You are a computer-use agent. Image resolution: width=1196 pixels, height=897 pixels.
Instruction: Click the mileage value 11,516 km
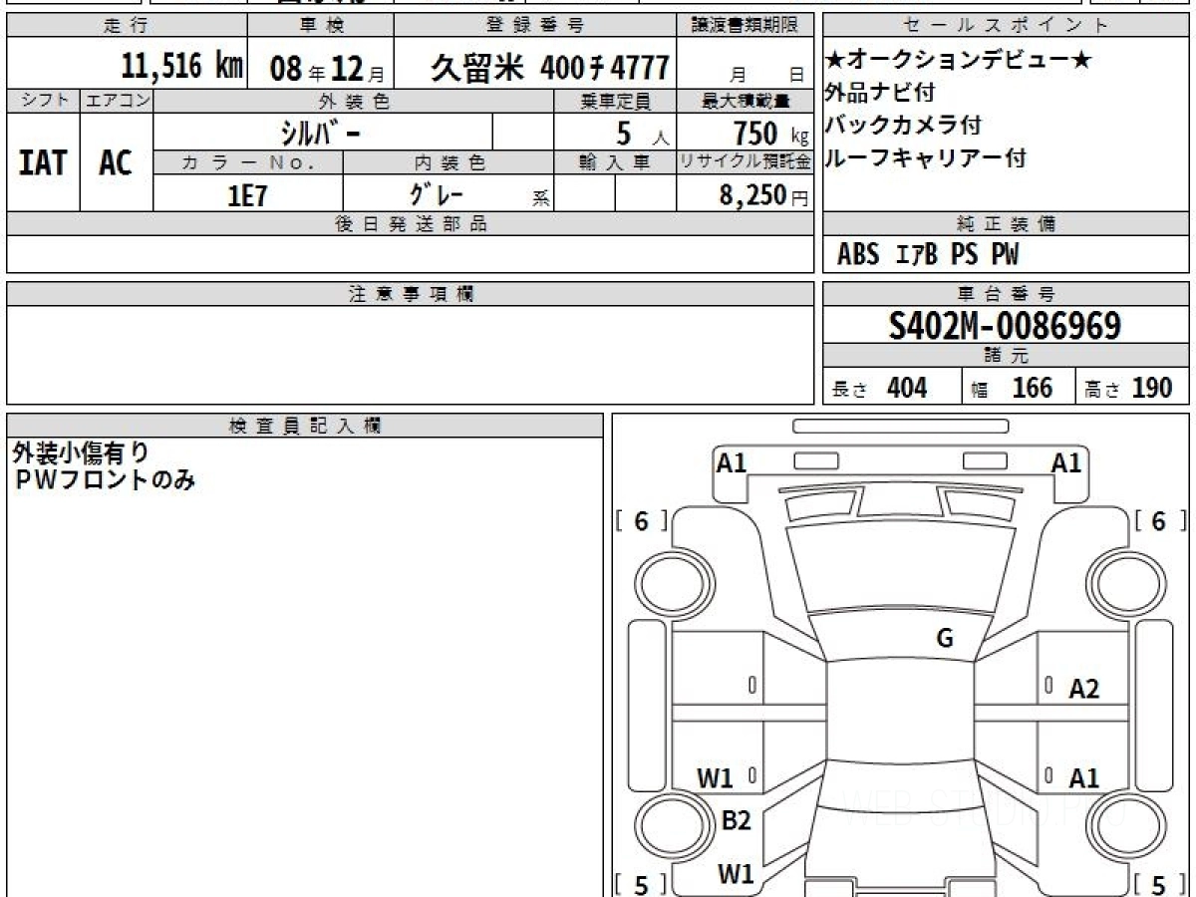coord(182,68)
